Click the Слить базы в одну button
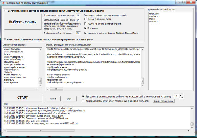Image resolution: width=197 pixels, height=138 pixels. (164, 101)
